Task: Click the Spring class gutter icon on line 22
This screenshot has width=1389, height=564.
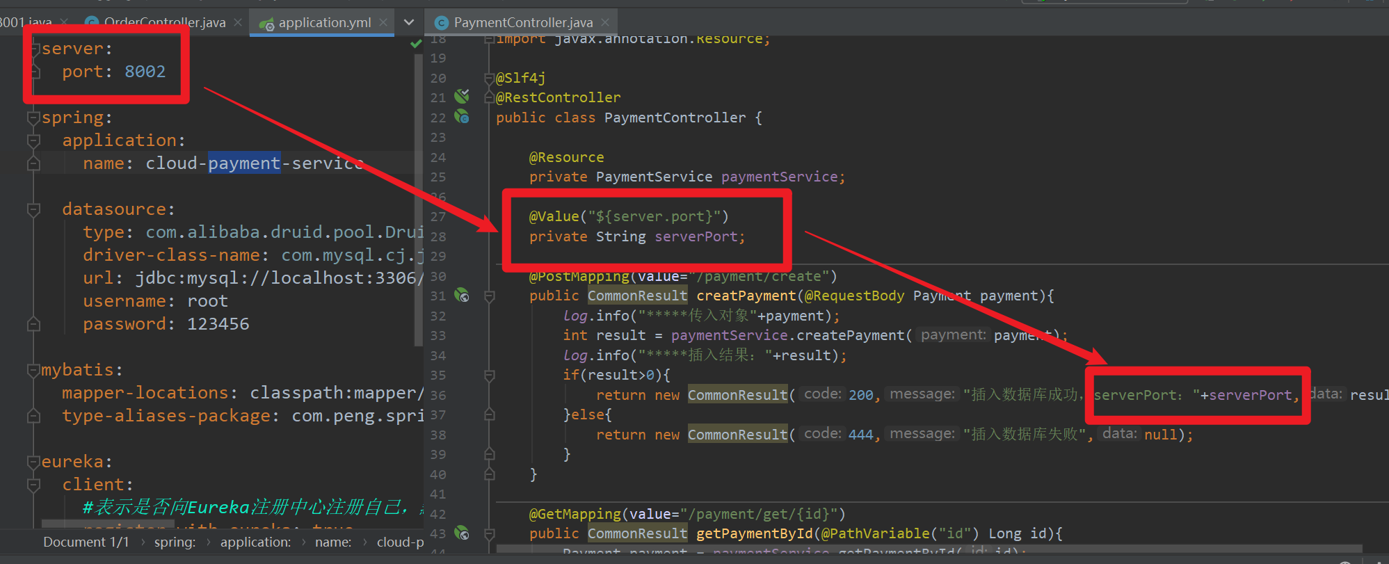Action: [462, 117]
